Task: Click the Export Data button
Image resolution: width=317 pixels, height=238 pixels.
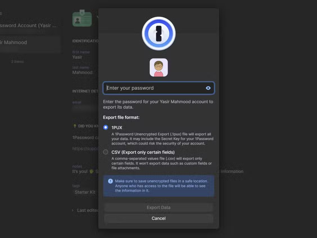Action: point(158,207)
